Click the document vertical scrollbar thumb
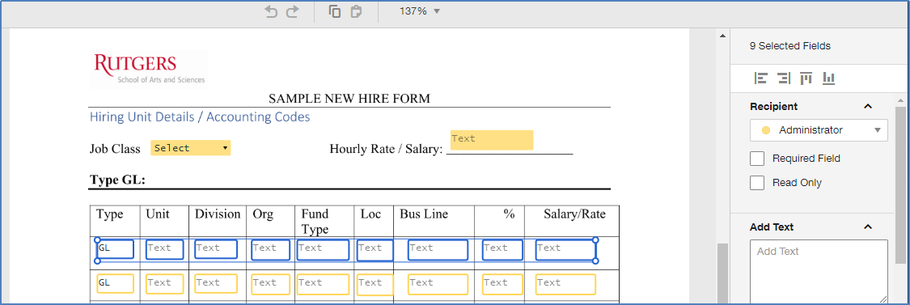Image resolution: width=910 pixels, height=305 pixels. tap(722, 273)
